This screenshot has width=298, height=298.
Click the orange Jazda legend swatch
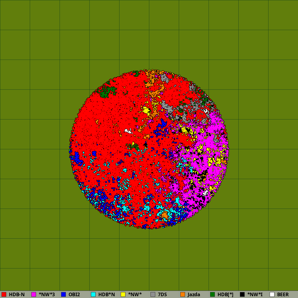(x=183, y=294)
